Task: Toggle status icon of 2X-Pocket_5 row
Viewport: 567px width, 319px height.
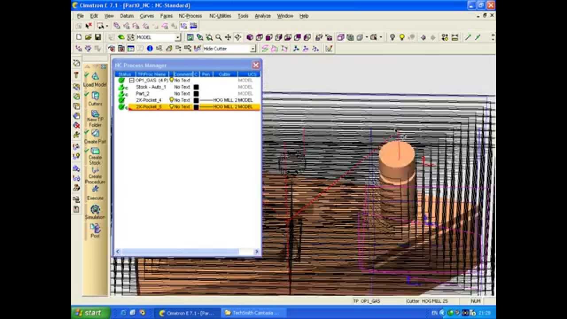Action: pyautogui.click(x=122, y=107)
